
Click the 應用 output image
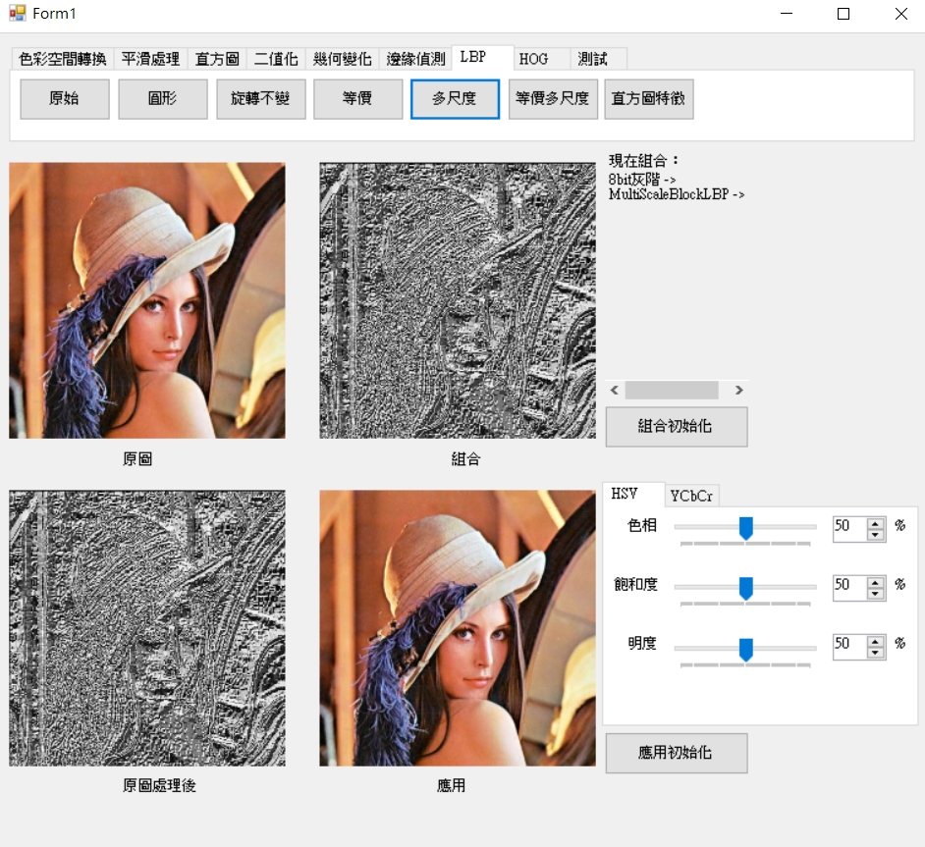pyautogui.click(x=458, y=628)
